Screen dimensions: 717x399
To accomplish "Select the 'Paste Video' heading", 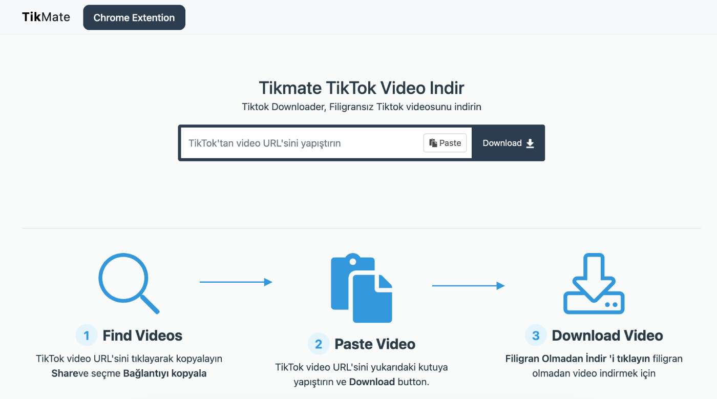I will (375, 344).
